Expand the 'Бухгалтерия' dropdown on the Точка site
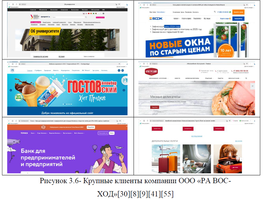 point(68,133)
